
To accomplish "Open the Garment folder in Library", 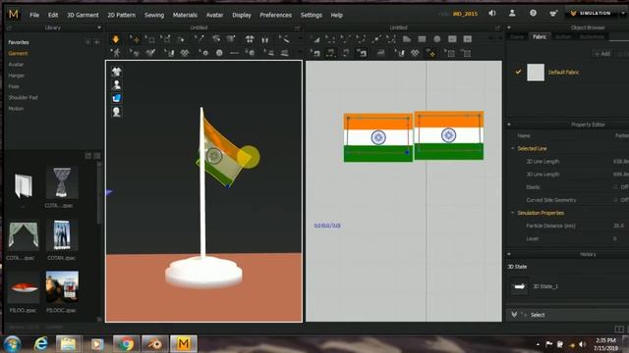I will (x=18, y=53).
